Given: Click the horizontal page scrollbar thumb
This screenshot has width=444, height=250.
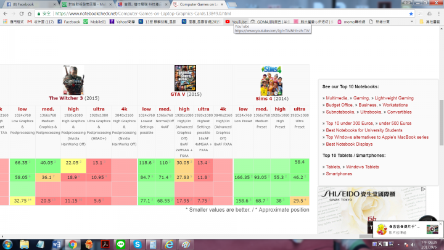Looking at the screenshot, I should pyautogui.click(x=367, y=236).
